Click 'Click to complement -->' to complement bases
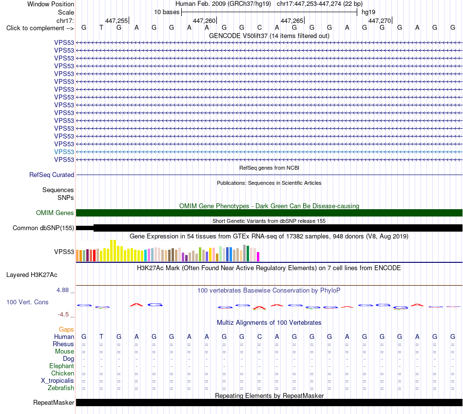This screenshot has width=463, height=414. click(x=40, y=28)
